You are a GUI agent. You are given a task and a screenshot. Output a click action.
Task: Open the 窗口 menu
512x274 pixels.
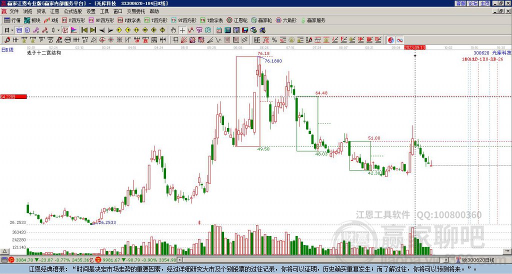(x=118, y=11)
